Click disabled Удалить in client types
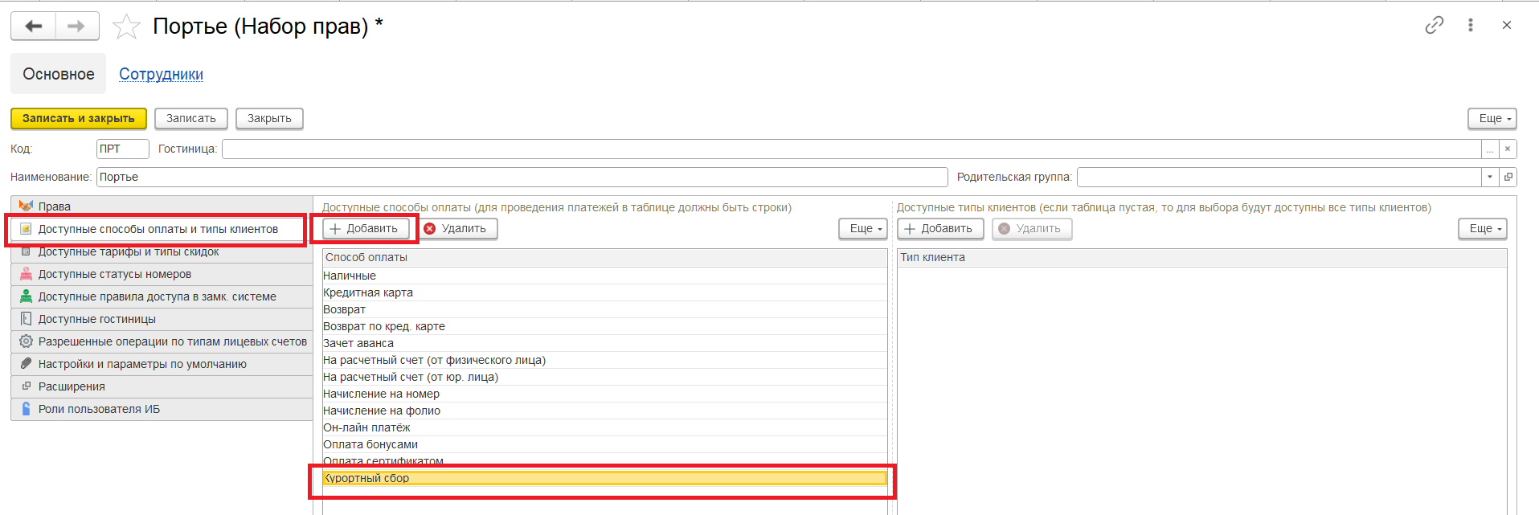This screenshot has width=1539, height=515. (x=1032, y=228)
